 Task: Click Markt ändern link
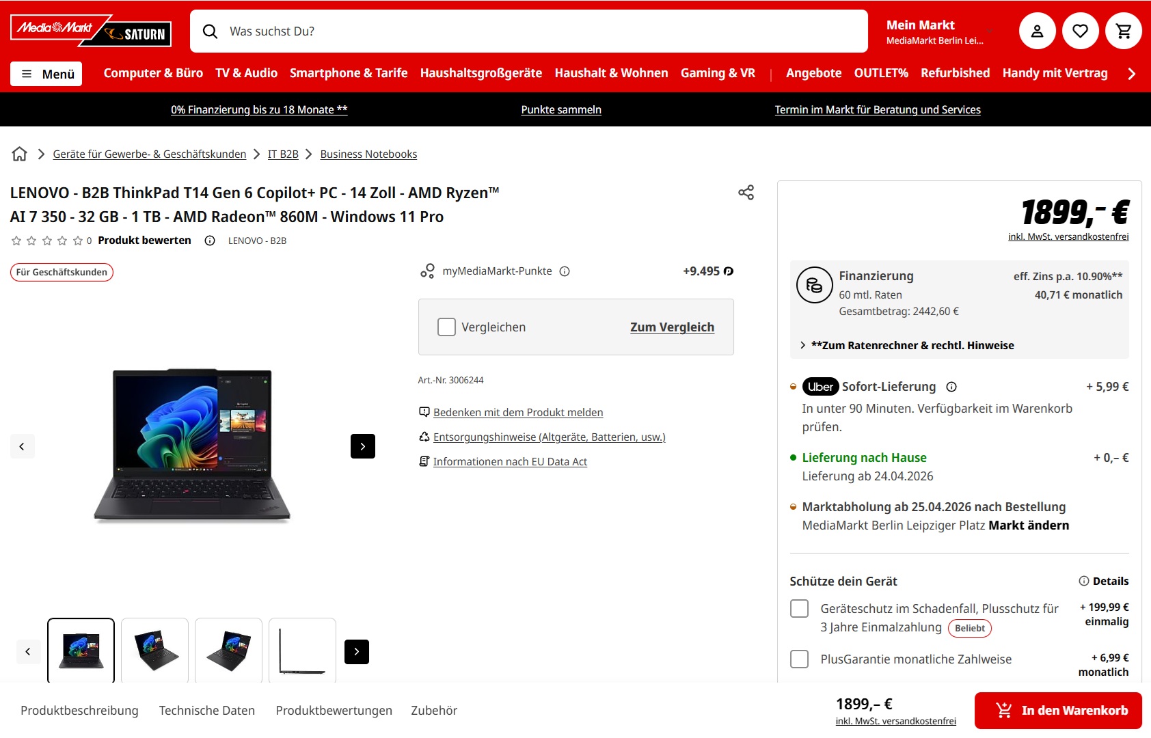pyautogui.click(x=1029, y=525)
